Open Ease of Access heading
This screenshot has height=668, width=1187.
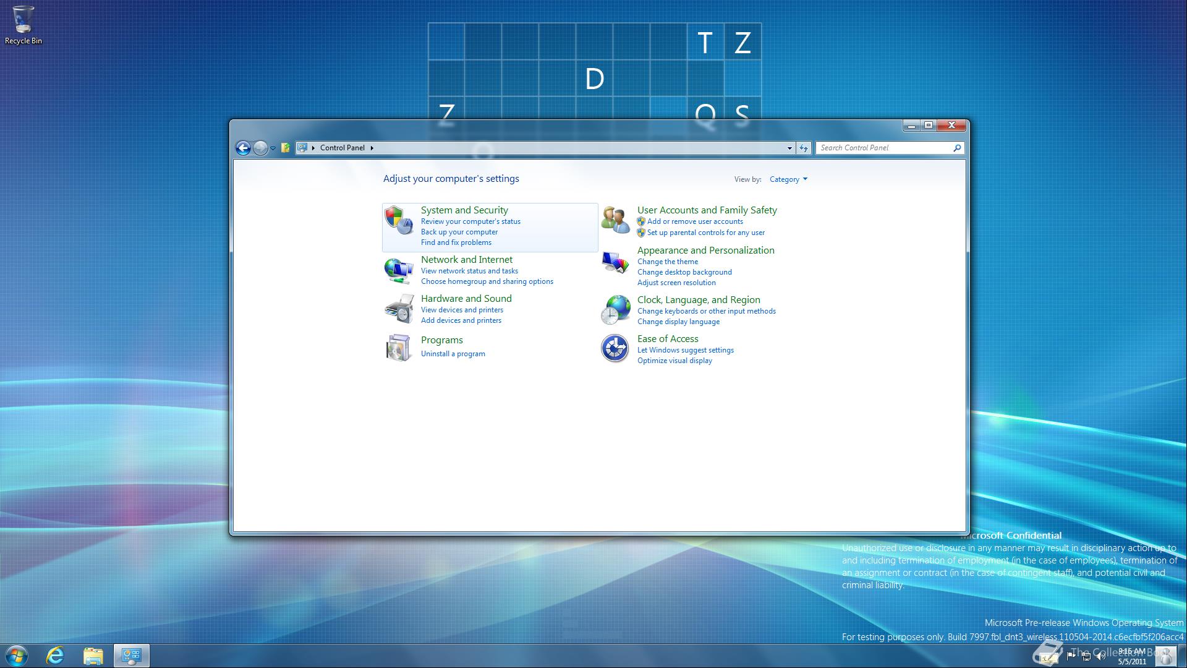668,339
